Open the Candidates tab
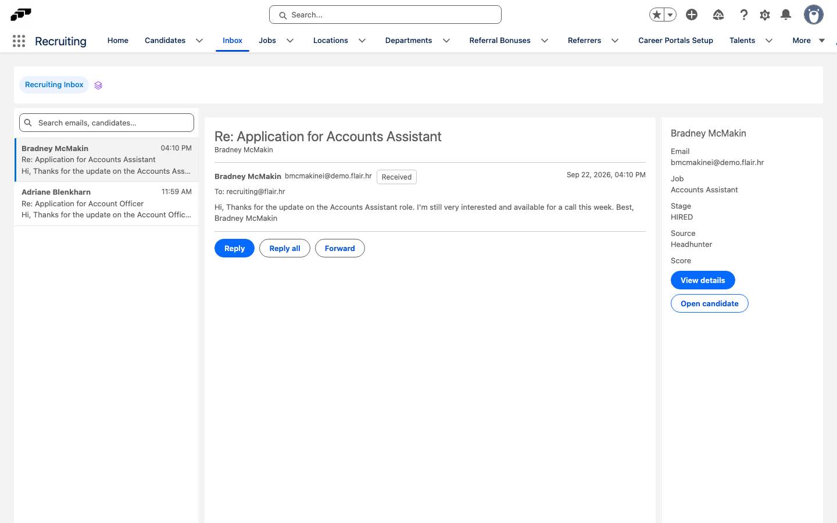Viewport: 837px width, 523px height. pos(165,41)
